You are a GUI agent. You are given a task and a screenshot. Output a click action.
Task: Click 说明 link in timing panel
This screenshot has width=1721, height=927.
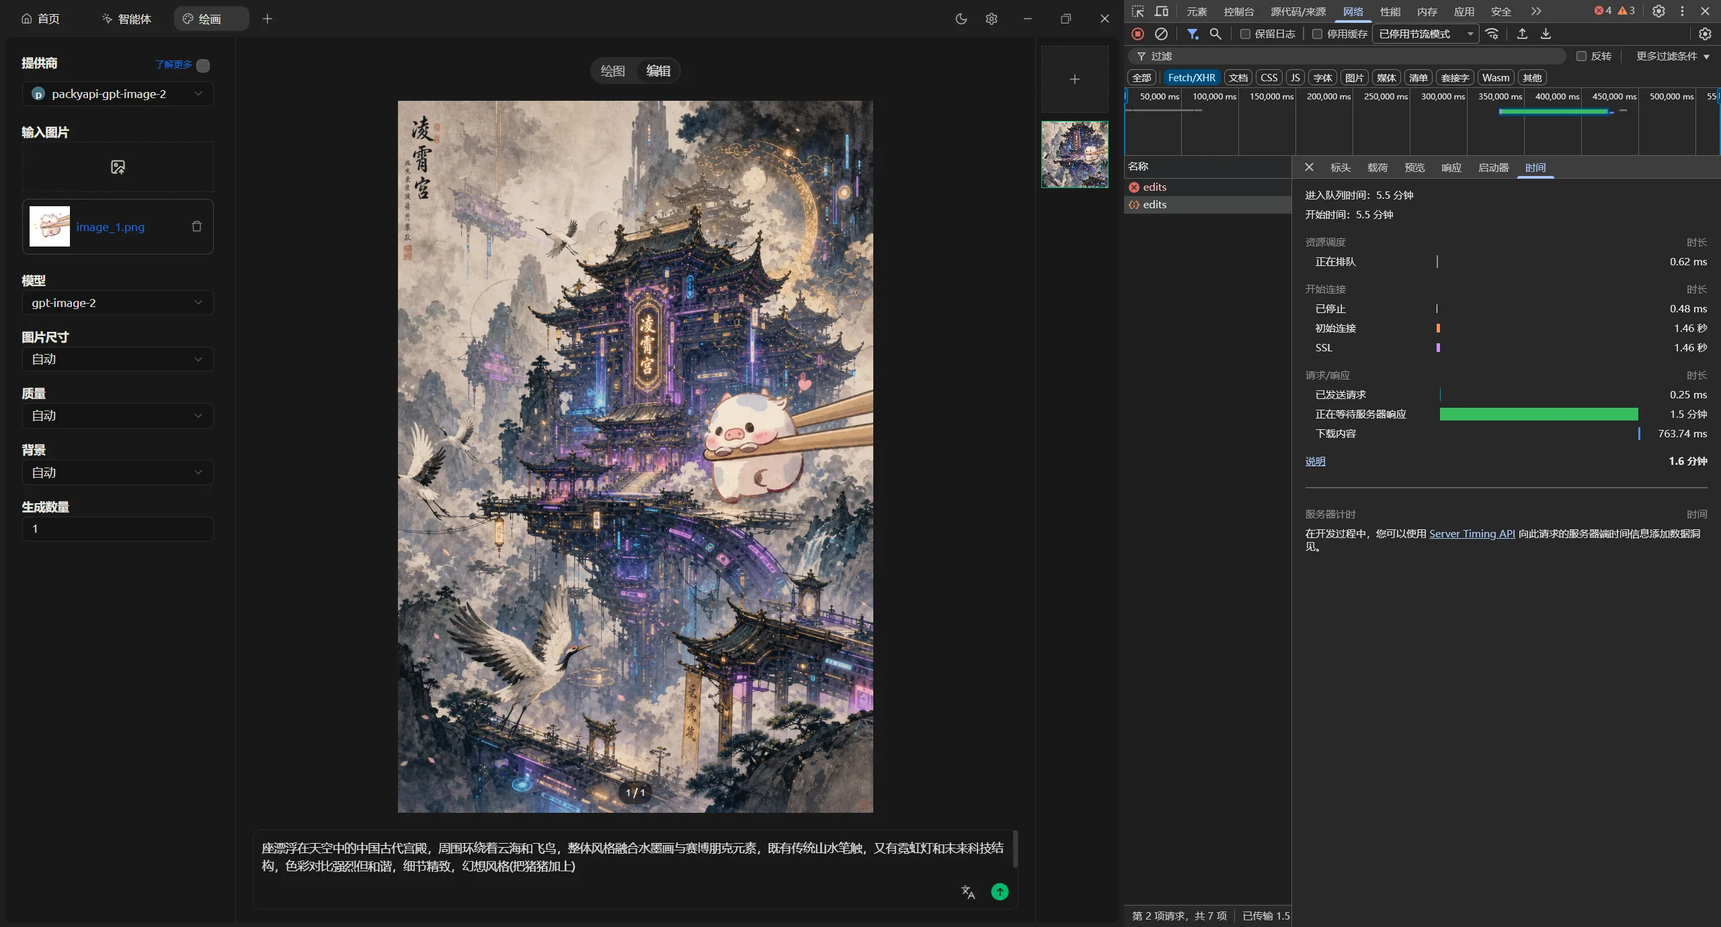tap(1315, 461)
